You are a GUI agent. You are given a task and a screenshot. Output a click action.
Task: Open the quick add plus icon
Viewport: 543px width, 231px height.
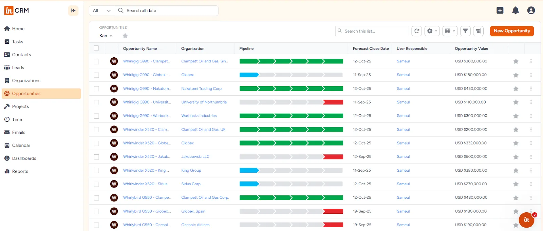click(x=500, y=11)
